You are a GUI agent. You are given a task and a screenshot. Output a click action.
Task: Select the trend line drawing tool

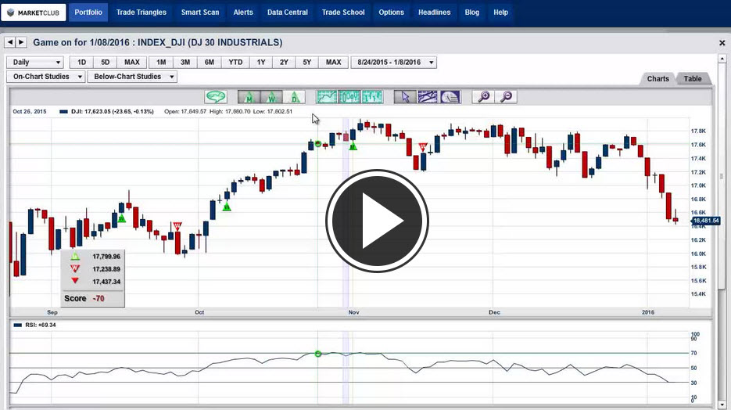(427, 97)
